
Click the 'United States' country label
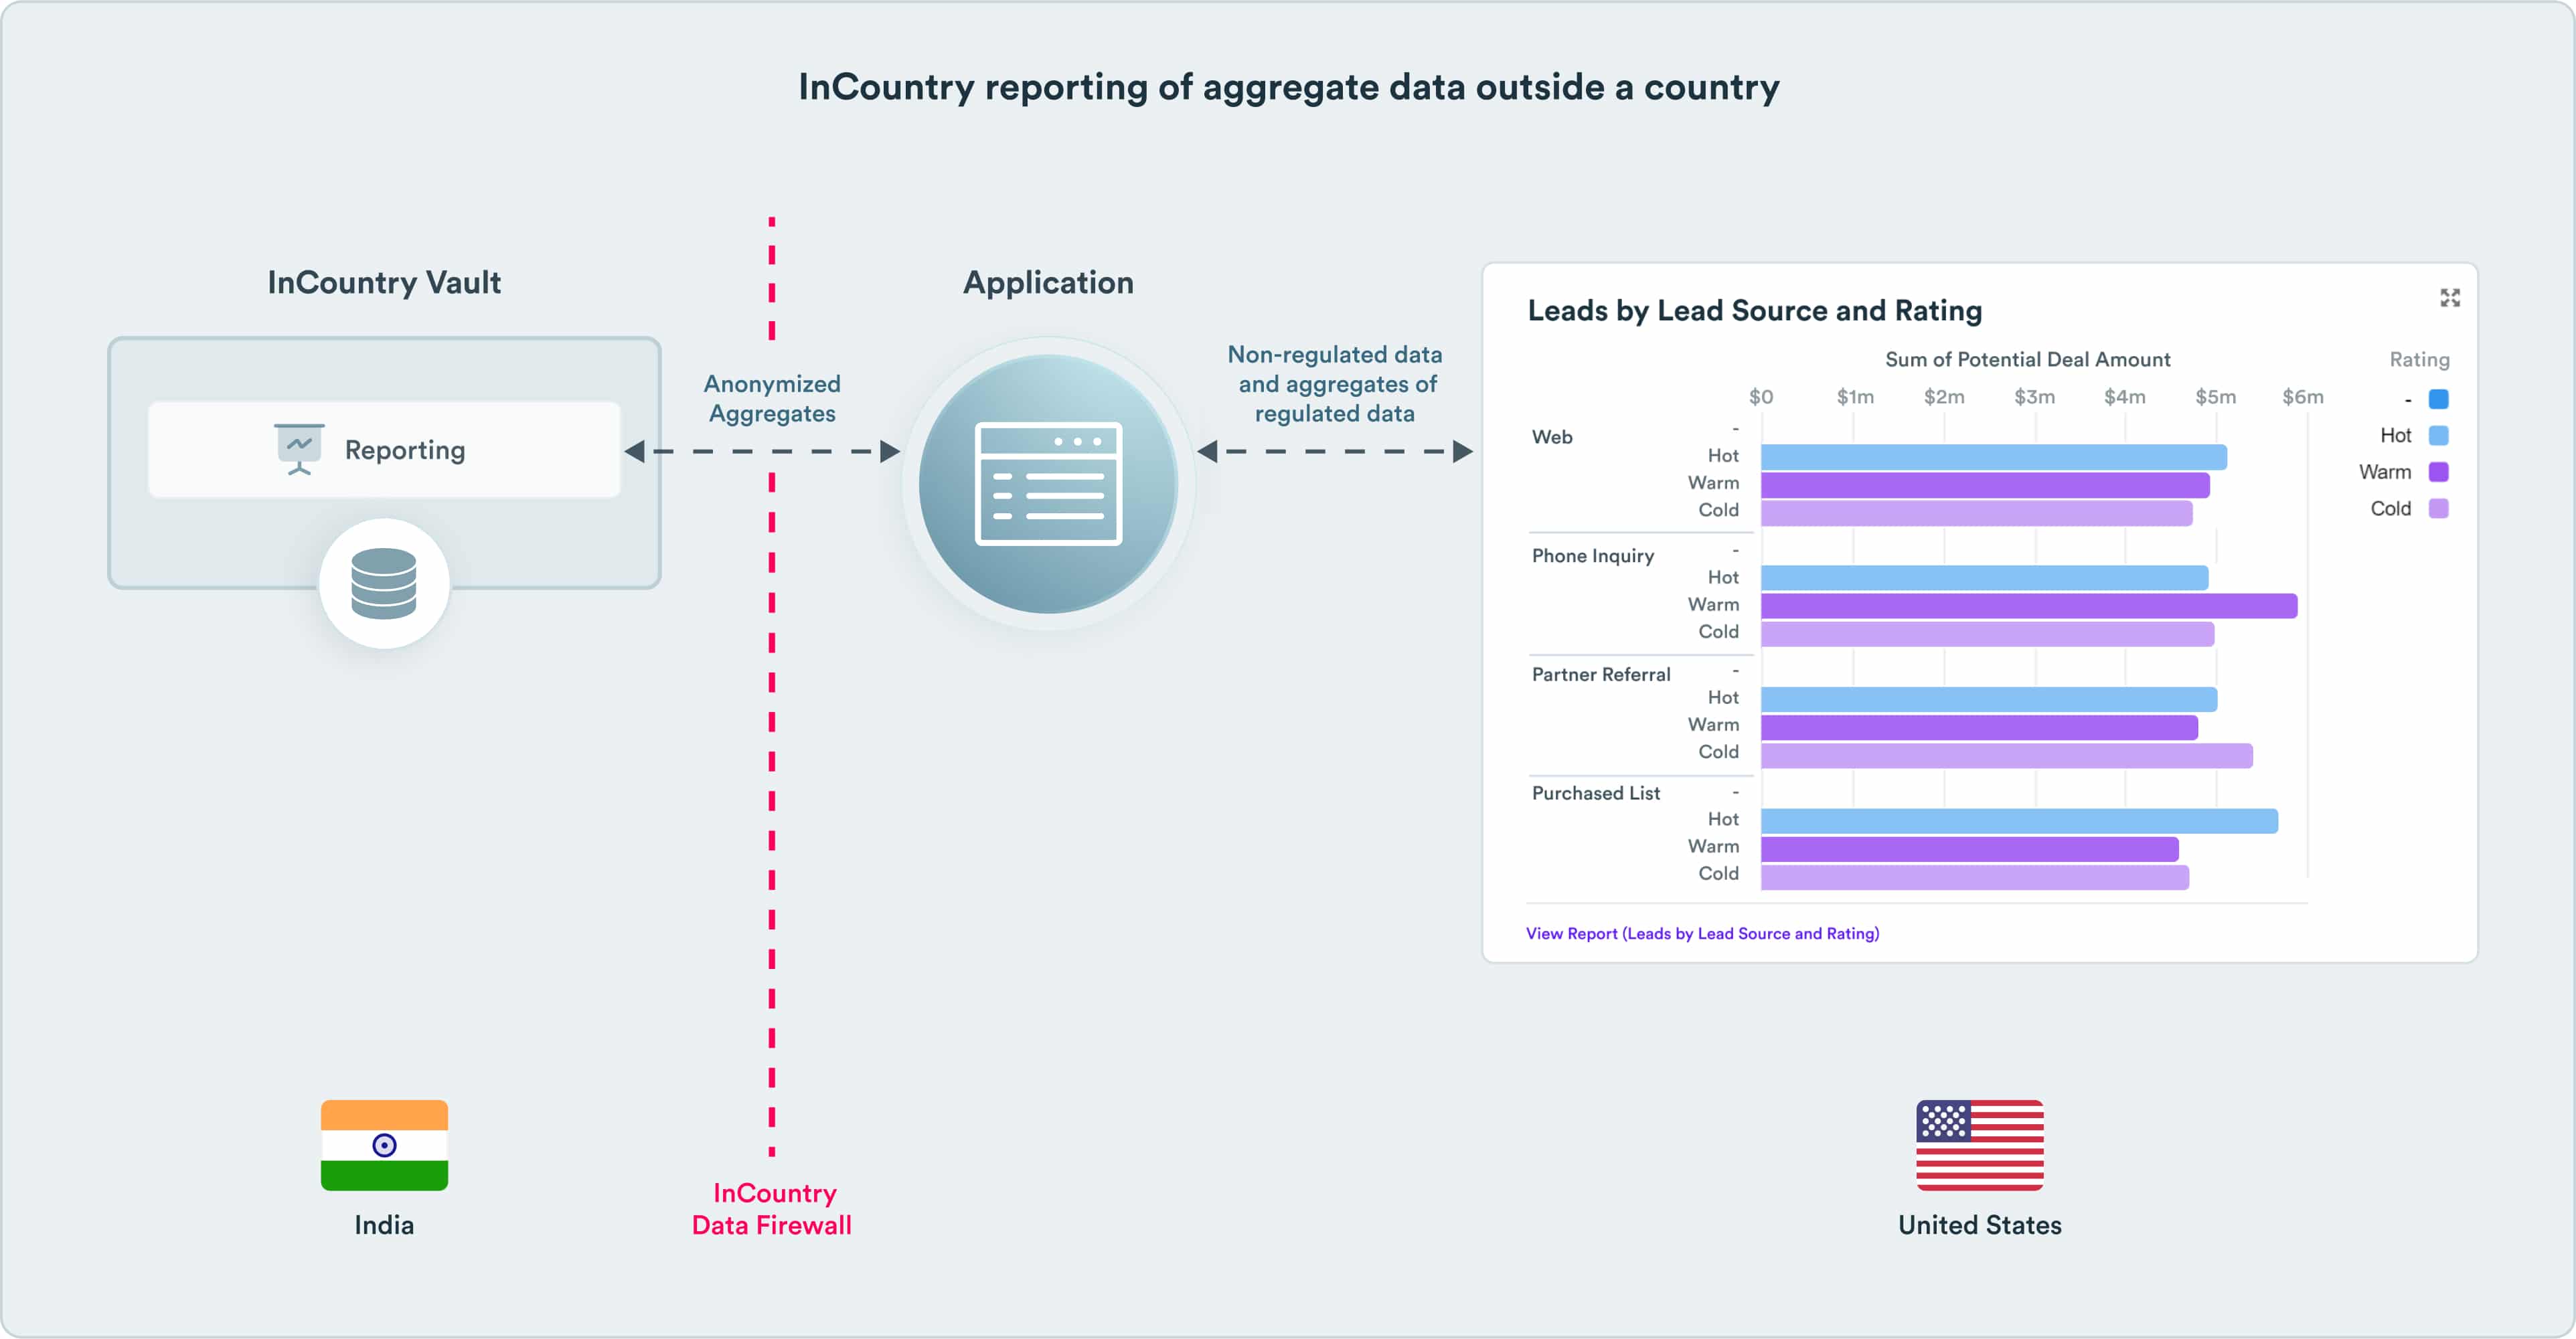1980,1225
